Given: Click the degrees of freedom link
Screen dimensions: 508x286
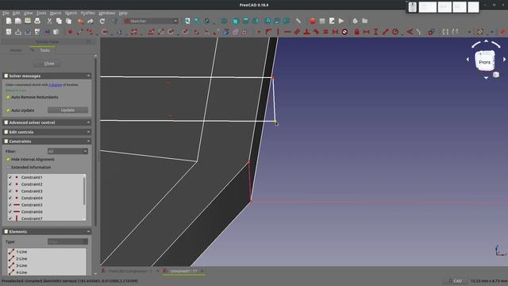Looking at the screenshot, I should [55, 85].
